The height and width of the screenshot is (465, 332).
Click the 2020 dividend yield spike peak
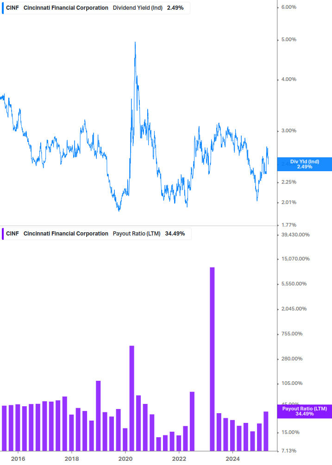[135, 43]
